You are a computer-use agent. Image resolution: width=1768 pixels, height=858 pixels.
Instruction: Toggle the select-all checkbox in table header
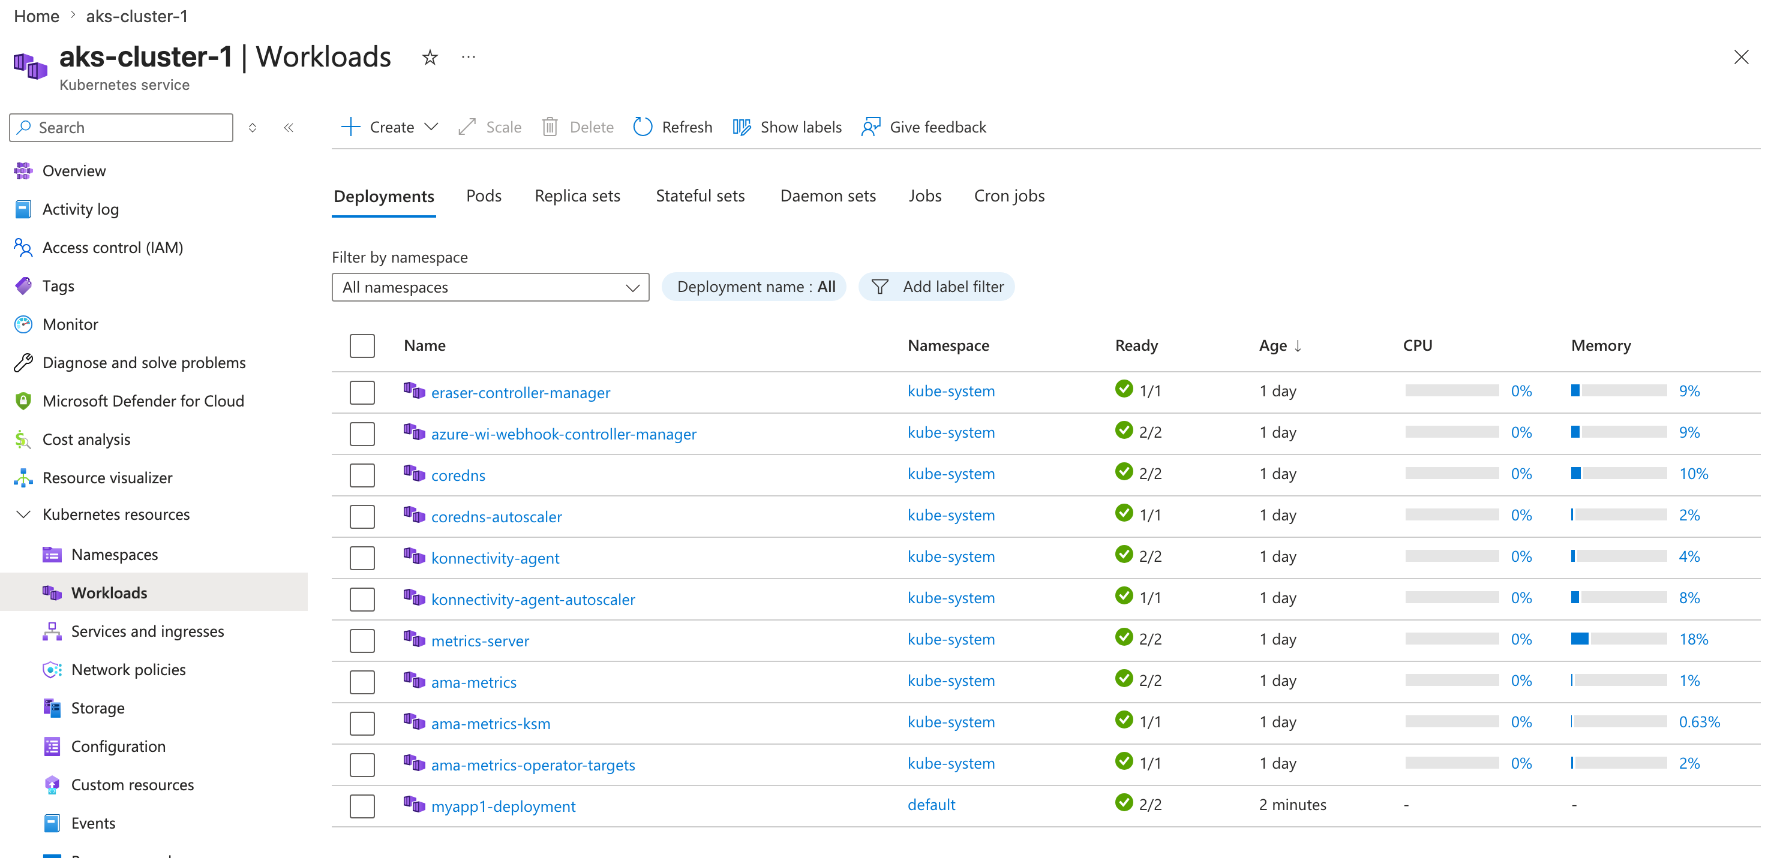pyautogui.click(x=362, y=346)
